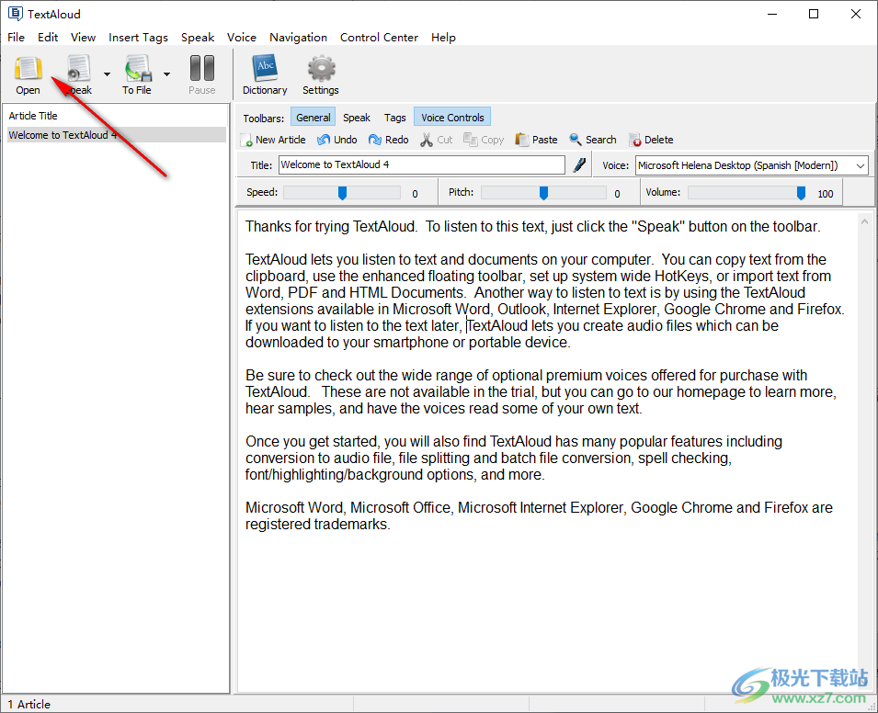Screen dimensions: 878x713
Task: Click the Copy button
Action: coord(484,140)
